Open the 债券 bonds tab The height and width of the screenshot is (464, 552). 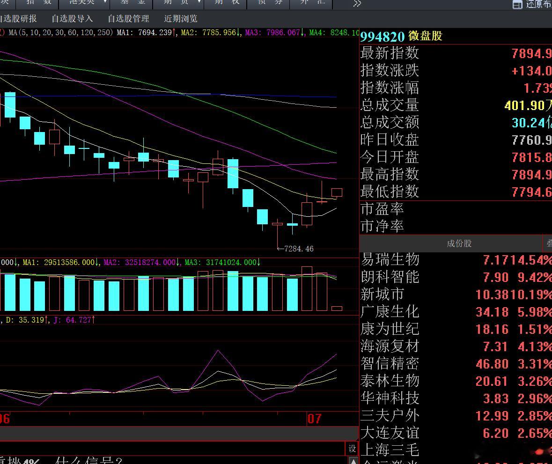click(x=269, y=3)
